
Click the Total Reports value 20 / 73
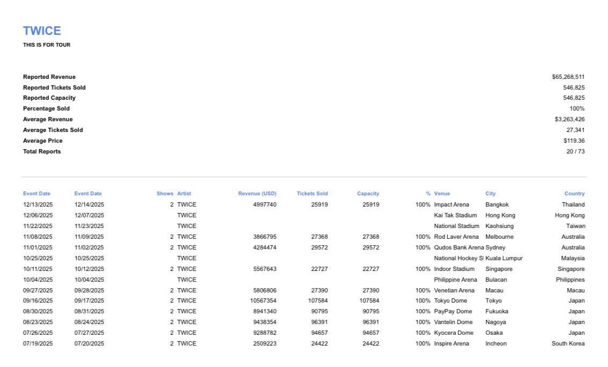pos(575,151)
